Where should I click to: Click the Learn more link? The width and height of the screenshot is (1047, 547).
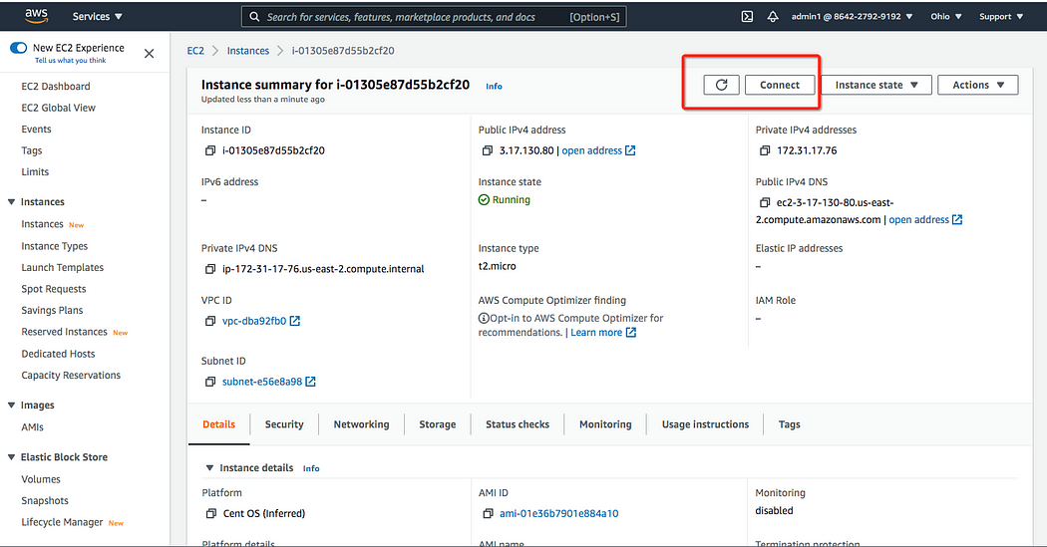tap(596, 332)
